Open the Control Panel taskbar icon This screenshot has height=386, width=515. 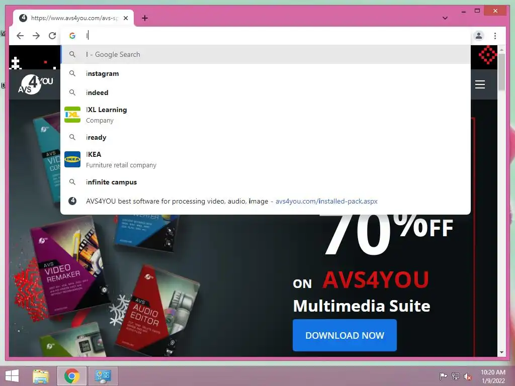103,376
